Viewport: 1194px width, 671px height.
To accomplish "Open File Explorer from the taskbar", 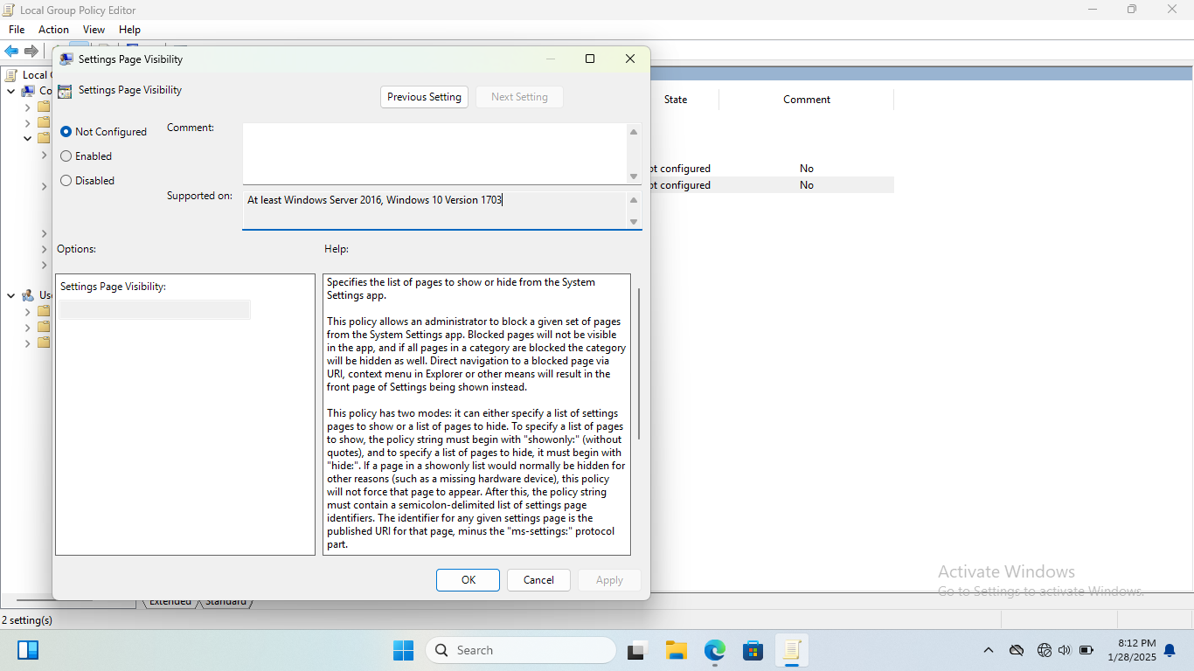I will [676, 650].
